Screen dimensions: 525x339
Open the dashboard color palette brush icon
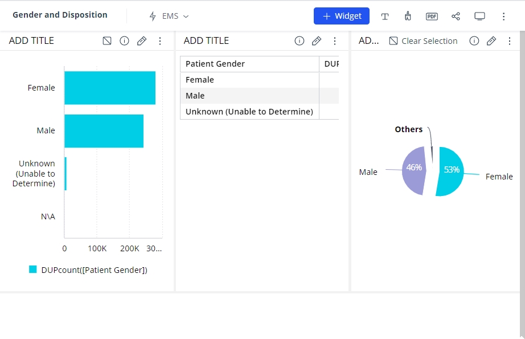tap(408, 16)
